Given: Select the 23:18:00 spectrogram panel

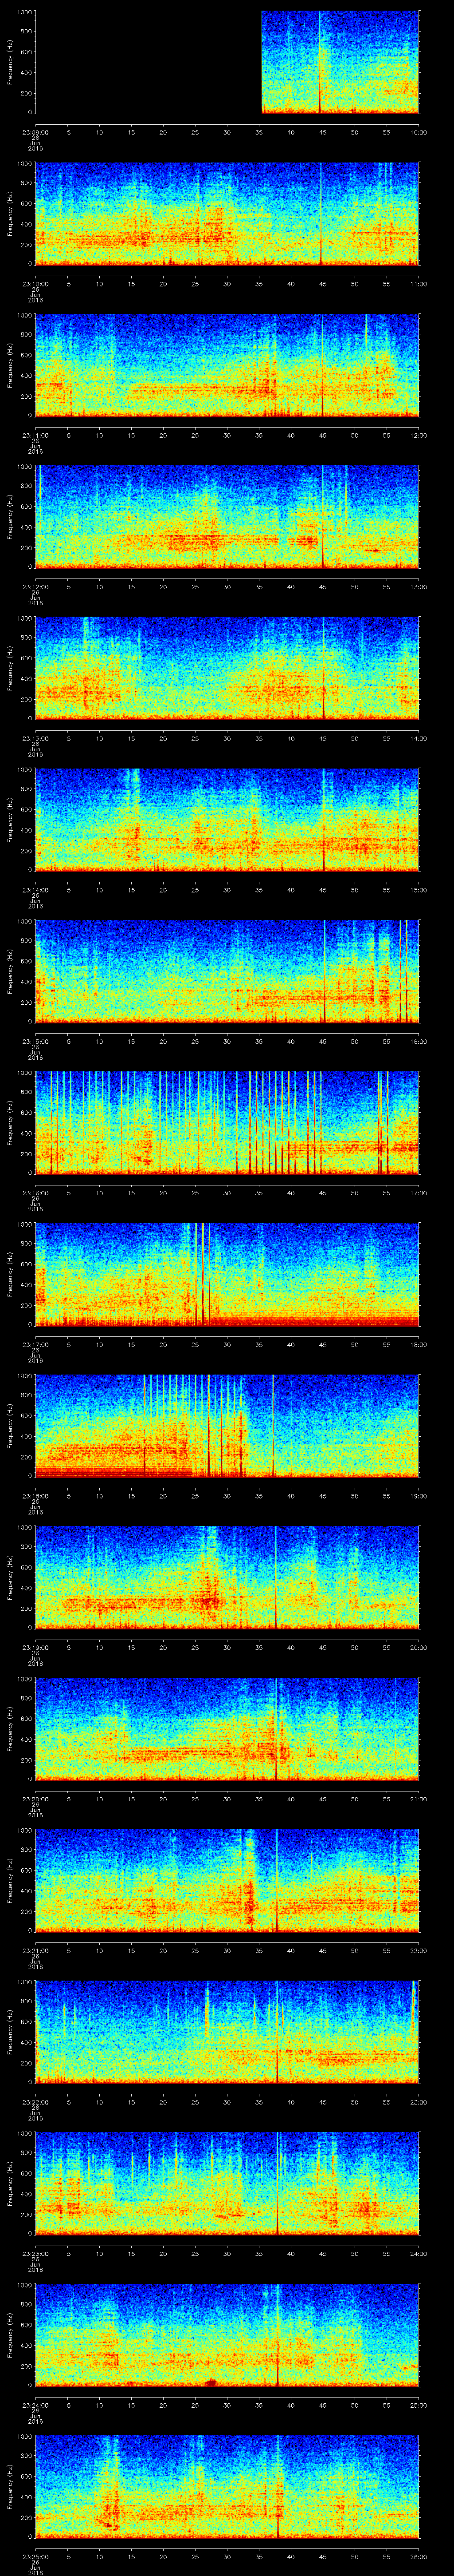Looking at the screenshot, I should tap(227, 1425).
